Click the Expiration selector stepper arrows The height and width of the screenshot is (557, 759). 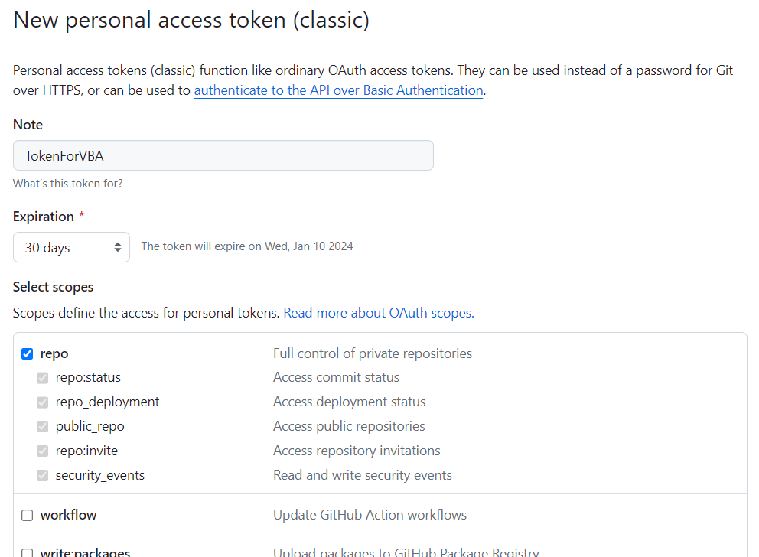[118, 246]
